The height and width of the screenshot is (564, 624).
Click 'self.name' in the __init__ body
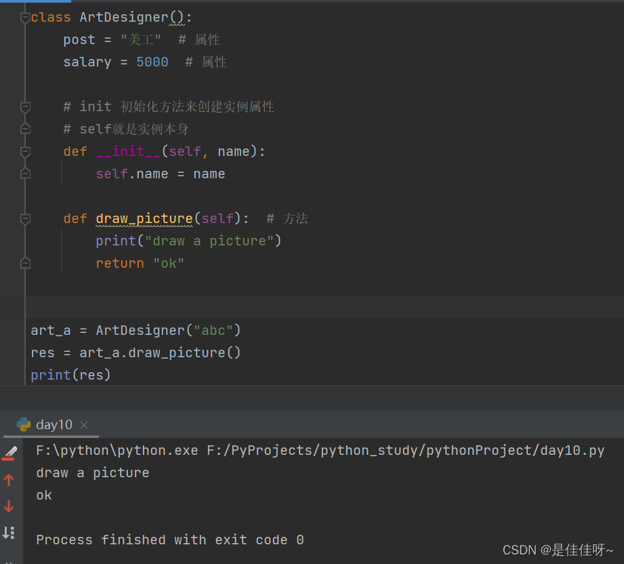(x=132, y=174)
